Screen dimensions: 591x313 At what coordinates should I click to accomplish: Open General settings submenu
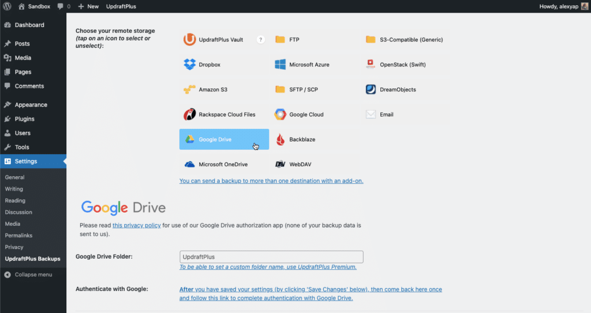pos(14,177)
